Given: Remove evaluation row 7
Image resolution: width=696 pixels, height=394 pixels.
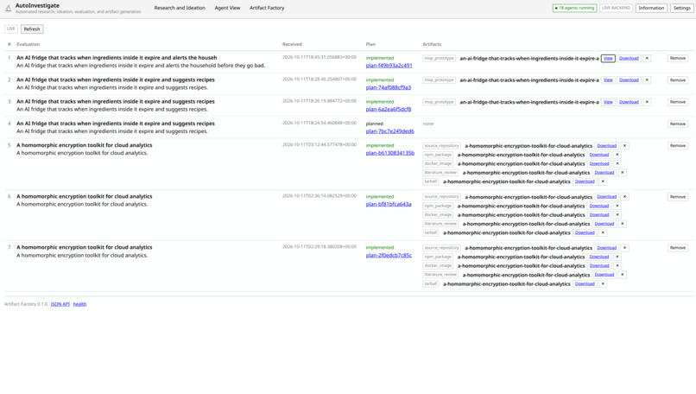Looking at the screenshot, I should point(678,248).
